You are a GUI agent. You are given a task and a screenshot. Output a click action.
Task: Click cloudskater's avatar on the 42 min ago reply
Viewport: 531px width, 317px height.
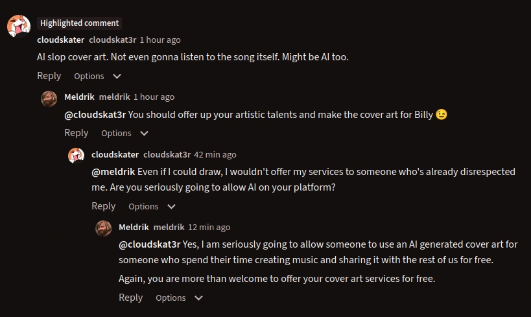point(77,156)
